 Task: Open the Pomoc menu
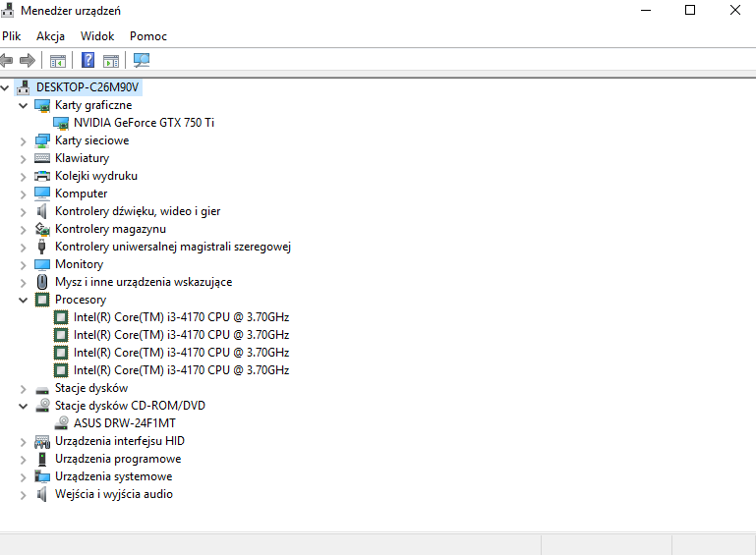tap(148, 36)
